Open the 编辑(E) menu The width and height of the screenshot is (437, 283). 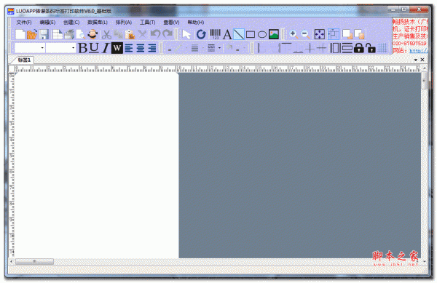47,23
